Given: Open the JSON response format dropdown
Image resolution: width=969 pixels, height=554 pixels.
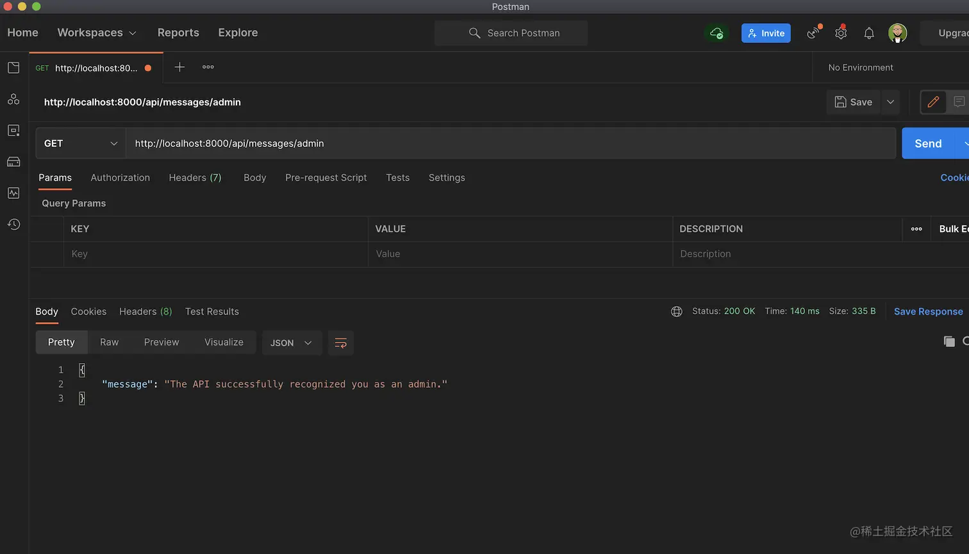Looking at the screenshot, I should click(x=292, y=343).
